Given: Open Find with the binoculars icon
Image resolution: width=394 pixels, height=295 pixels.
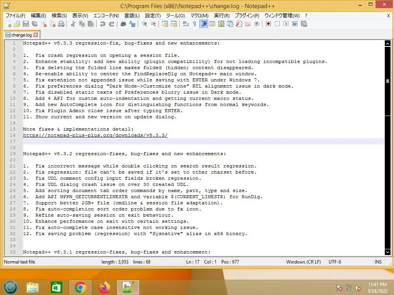Looking at the screenshot, I should click(x=123, y=24).
